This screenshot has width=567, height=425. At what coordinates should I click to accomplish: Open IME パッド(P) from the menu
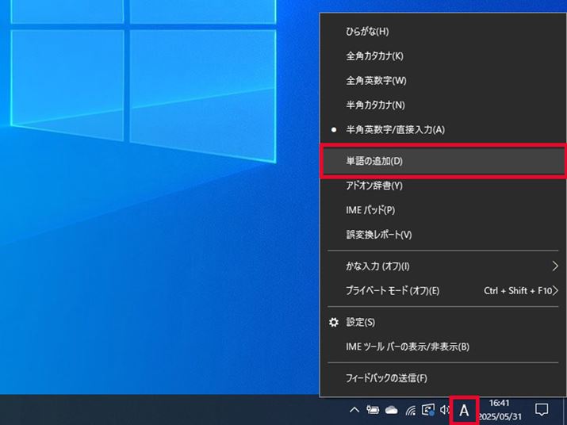pyautogui.click(x=370, y=210)
